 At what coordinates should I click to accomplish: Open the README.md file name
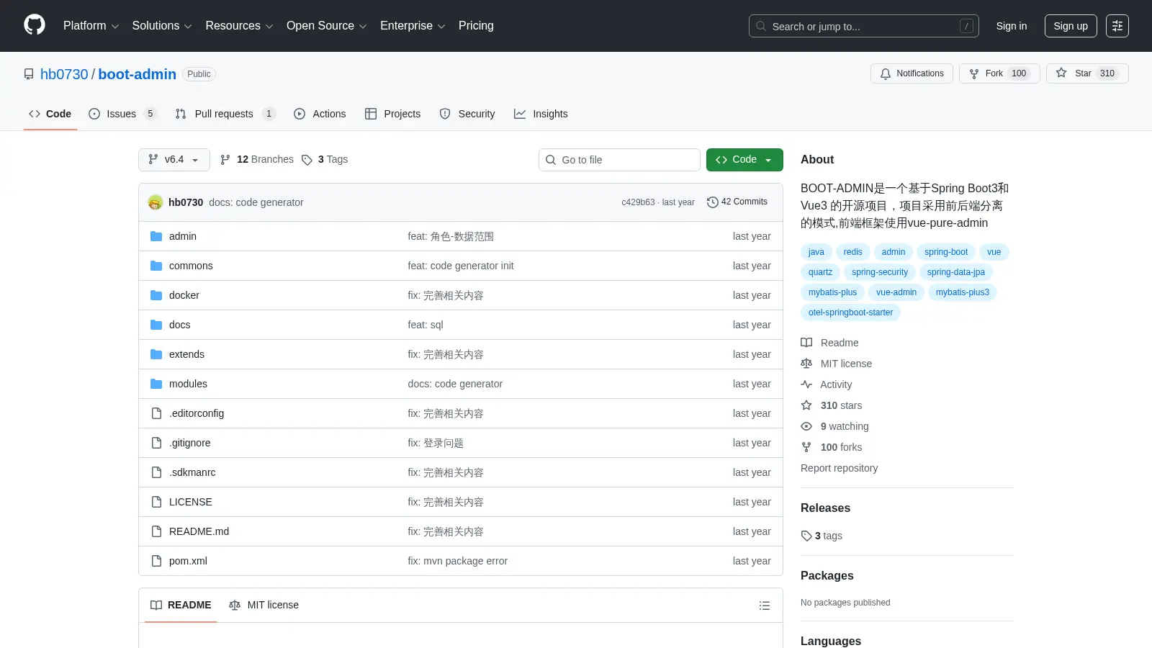tap(199, 531)
